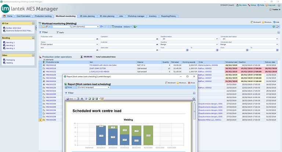Collapse the 2D Cut sidebar panel
The width and height of the screenshot is (282, 152).
(33, 23)
